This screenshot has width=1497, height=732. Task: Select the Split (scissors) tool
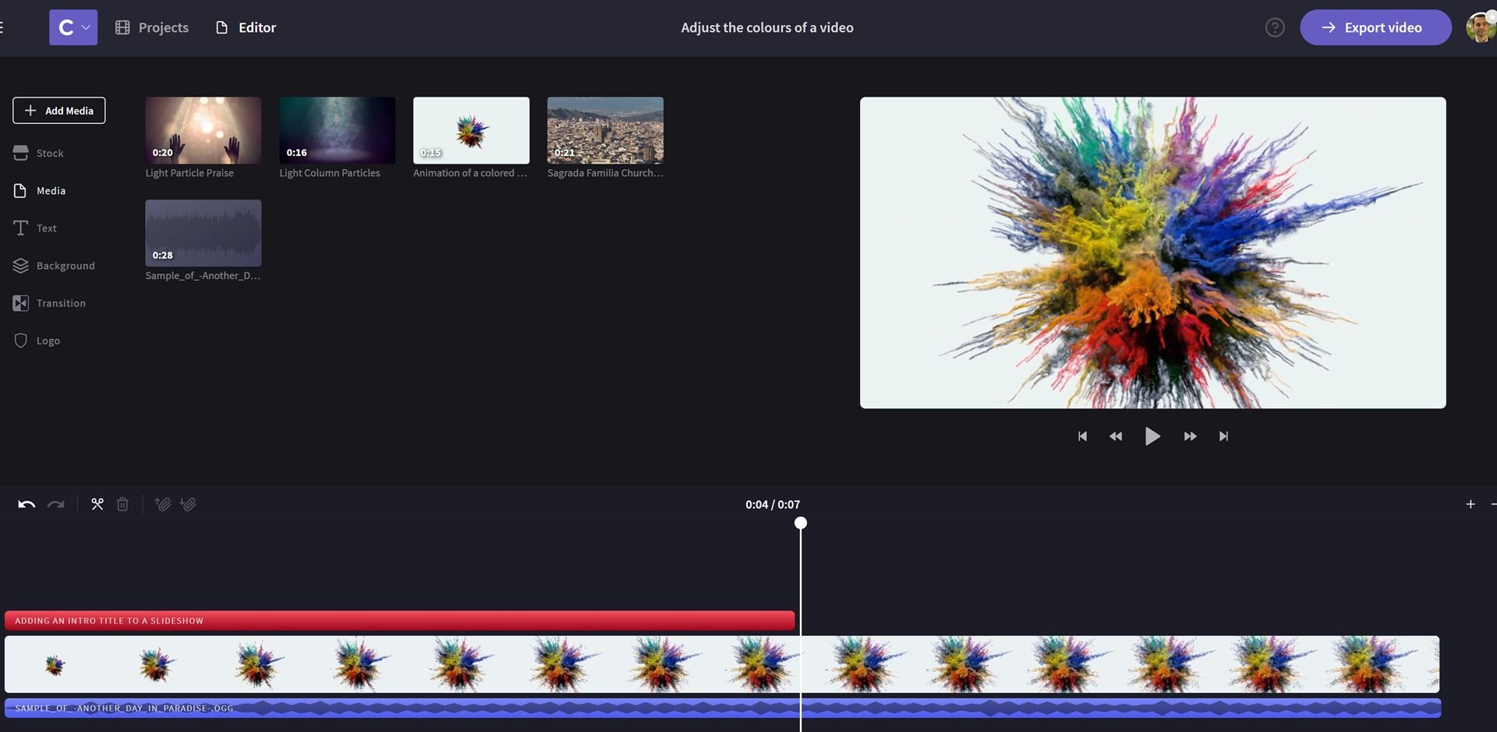(97, 504)
